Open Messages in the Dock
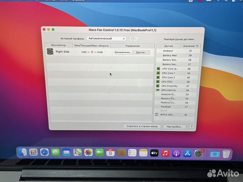 pos(55,152)
